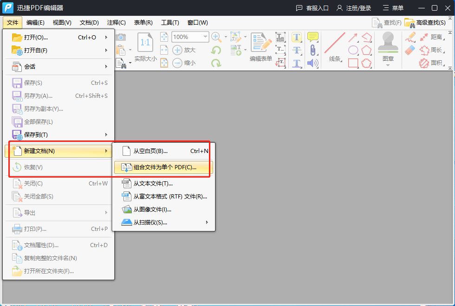Rotate view clockwise green arrow
Viewport: 455px width, 306px height.
click(x=216, y=63)
